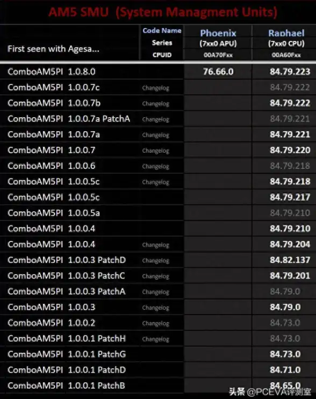
Task: Click the 'First seen with Agesa...' header
Action: (53, 48)
